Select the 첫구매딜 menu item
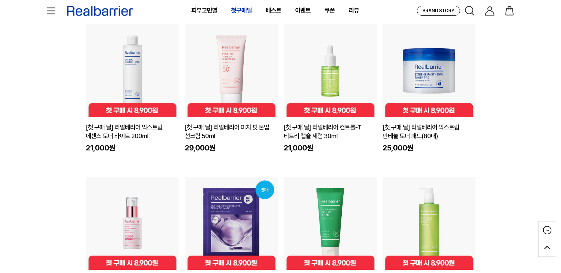 click(x=241, y=10)
